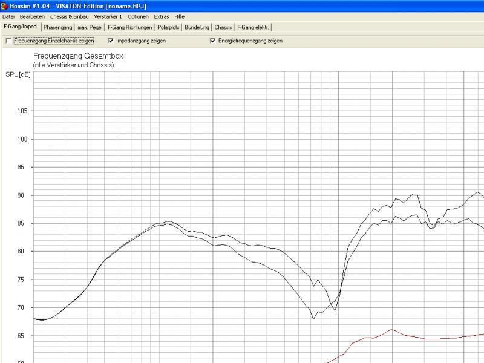
Task: Click the red impedance curve in the graph
Action: 392,330
